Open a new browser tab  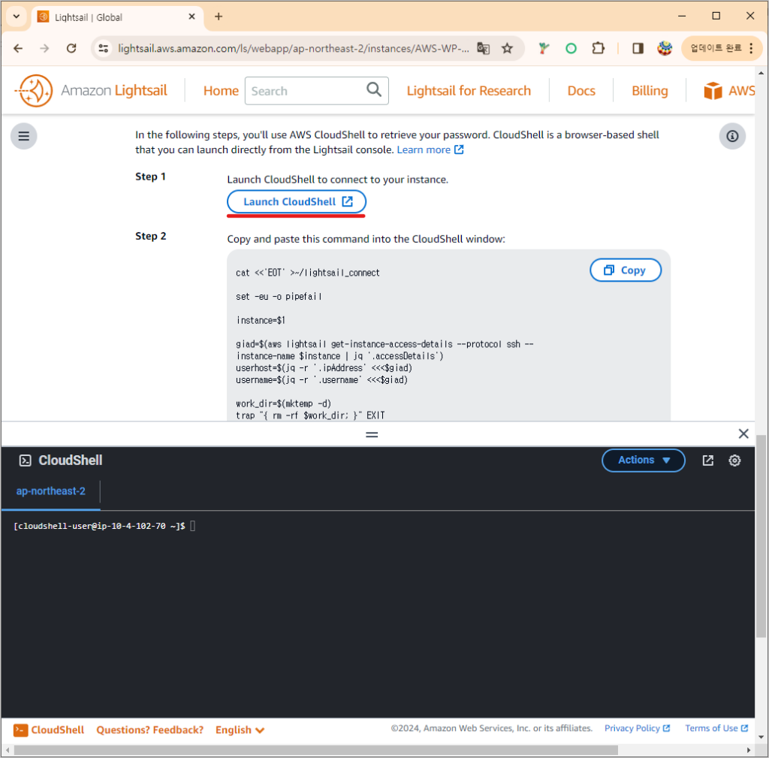tap(219, 17)
